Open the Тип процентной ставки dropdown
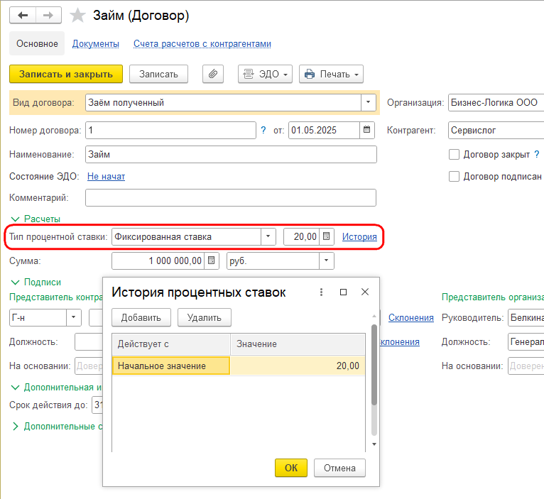The width and height of the screenshot is (544, 499). pos(268,236)
